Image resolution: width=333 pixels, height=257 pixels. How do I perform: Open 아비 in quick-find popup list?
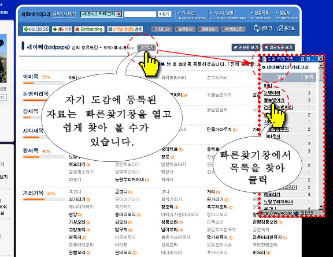point(268,86)
